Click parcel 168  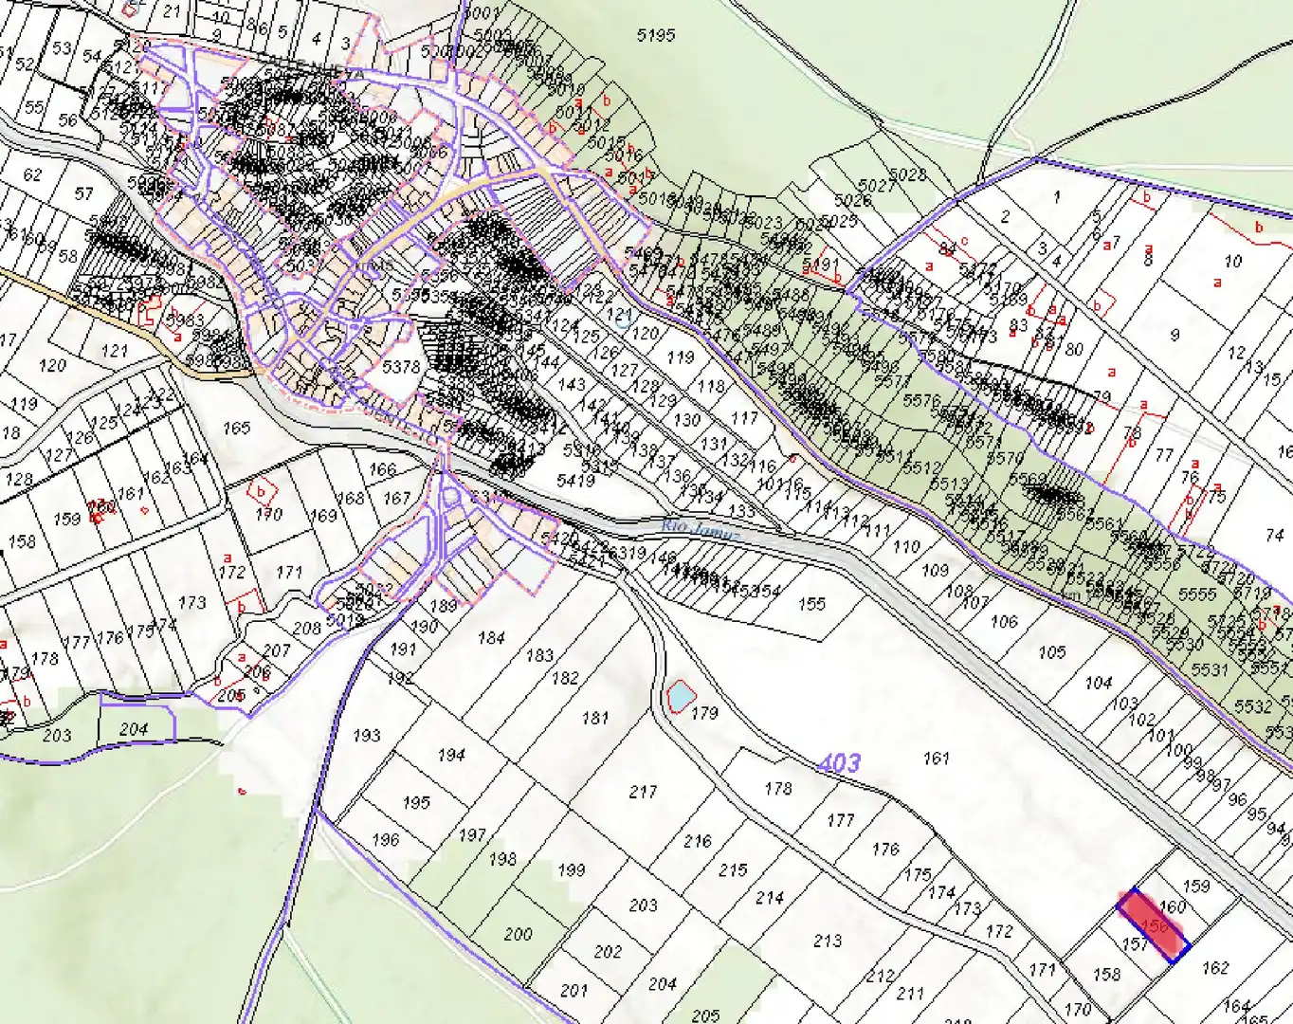point(351,498)
